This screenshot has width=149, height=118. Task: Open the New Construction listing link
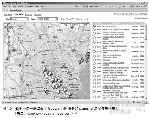point(109,26)
